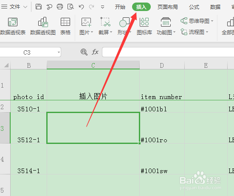Screen dimensions: 234x196
Task: Go to the 公式 tab
Action: [194, 7]
